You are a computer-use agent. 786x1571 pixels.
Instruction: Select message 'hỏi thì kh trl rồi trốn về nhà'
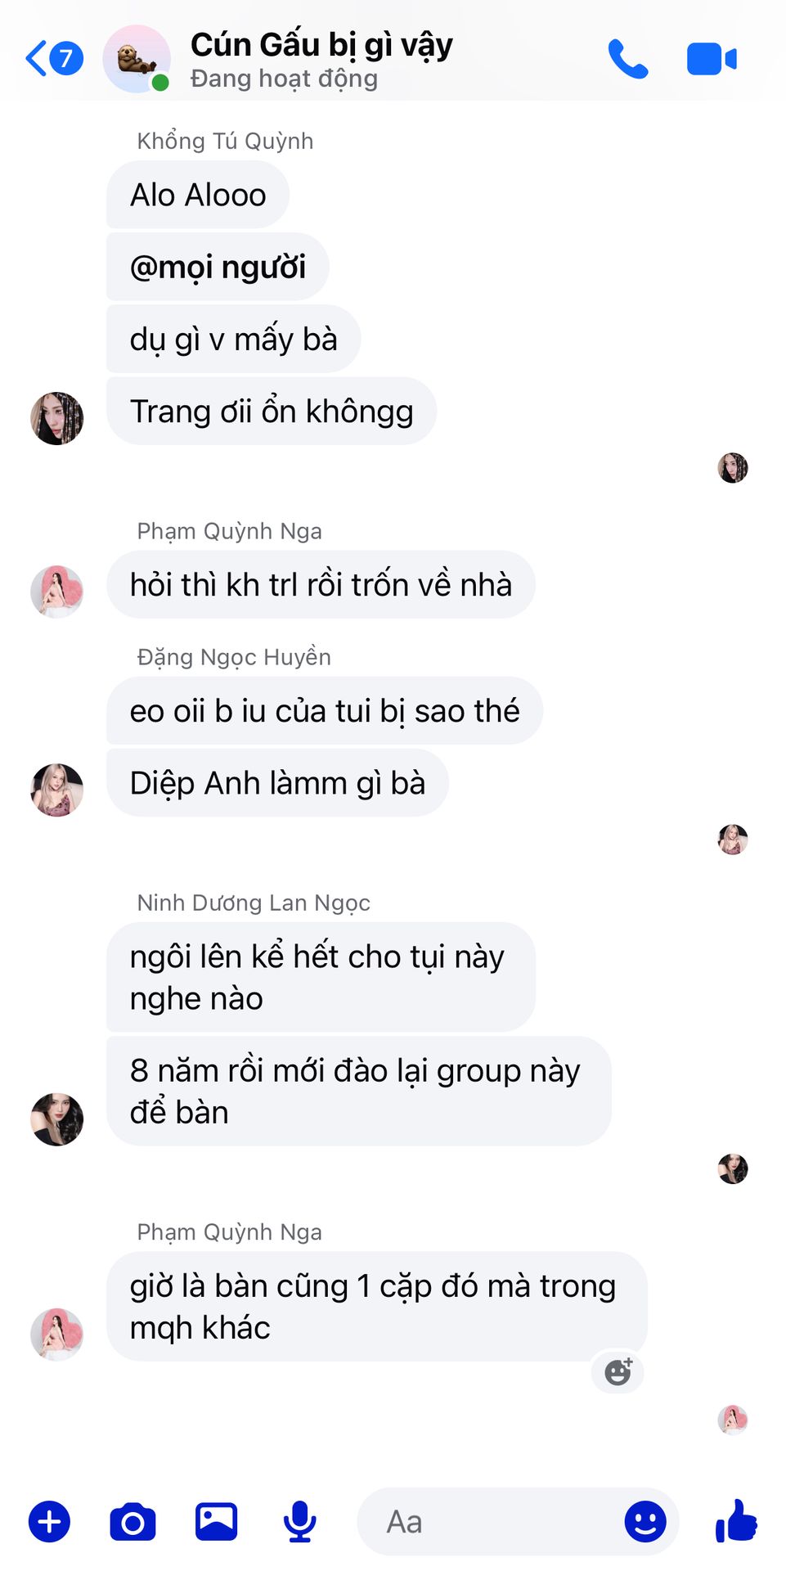(321, 584)
